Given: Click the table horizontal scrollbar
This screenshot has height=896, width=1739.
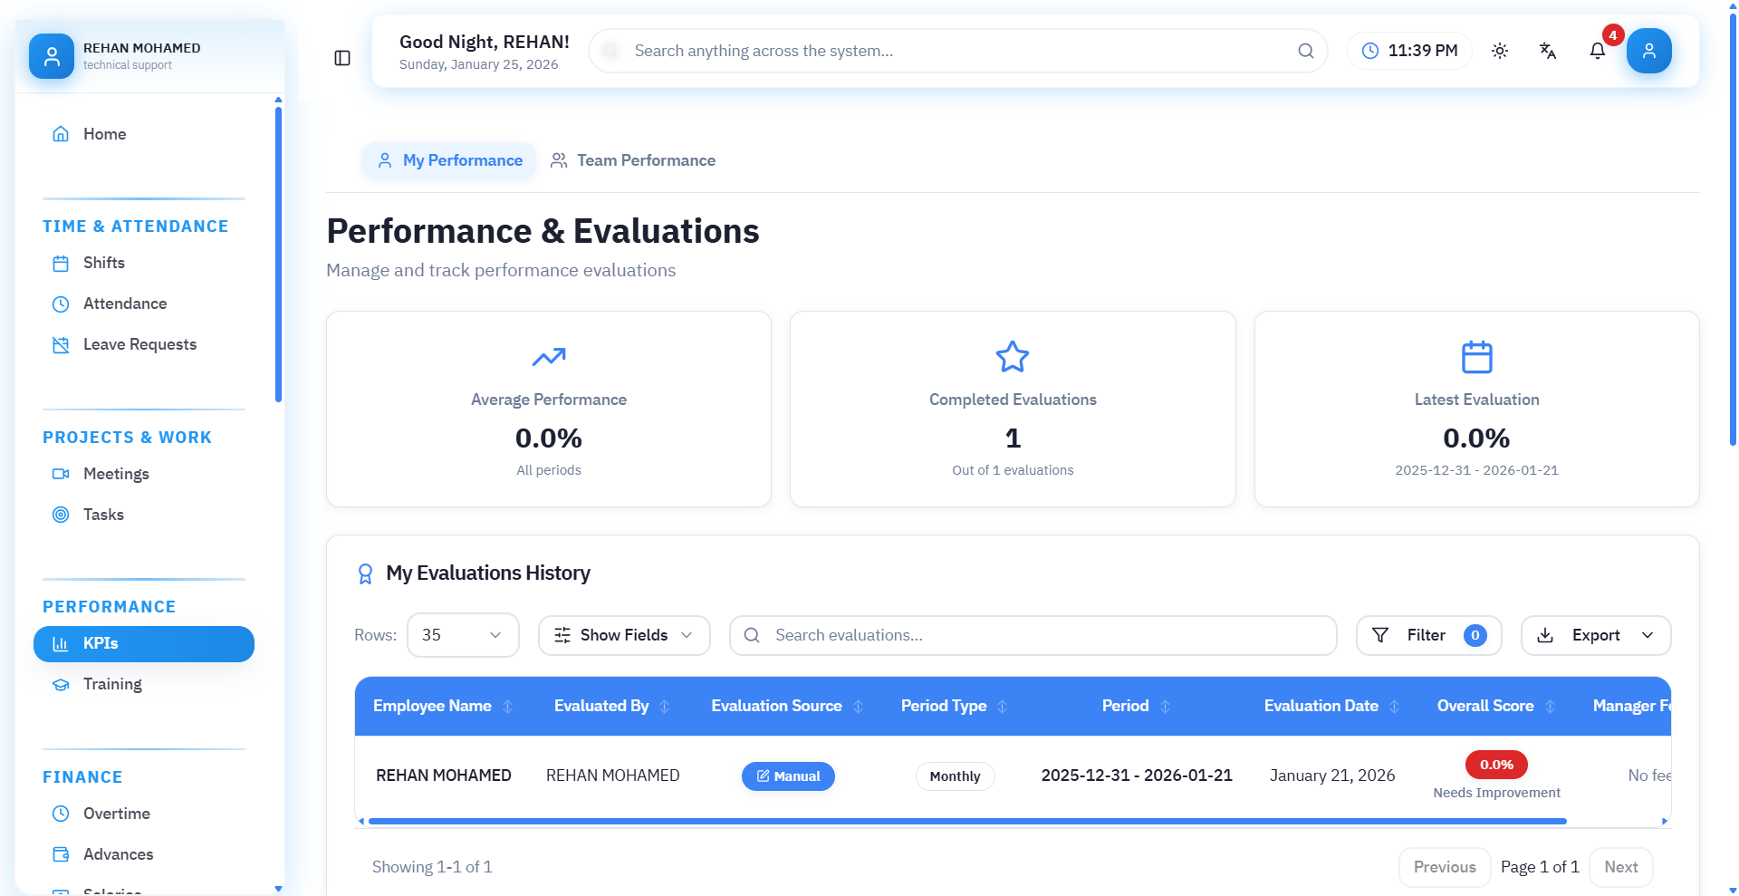Looking at the screenshot, I should 966,821.
